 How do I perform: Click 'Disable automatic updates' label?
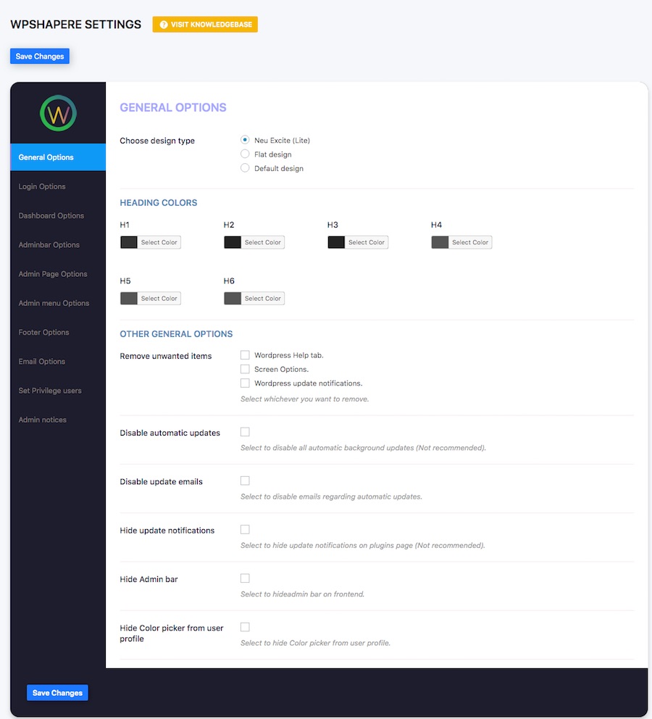pyautogui.click(x=170, y=433)
